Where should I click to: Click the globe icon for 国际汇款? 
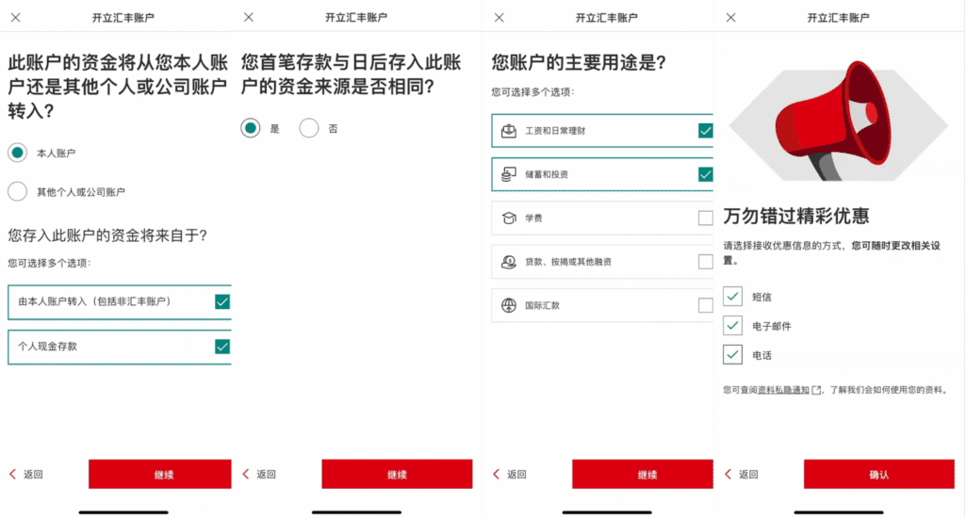point(509,305)
